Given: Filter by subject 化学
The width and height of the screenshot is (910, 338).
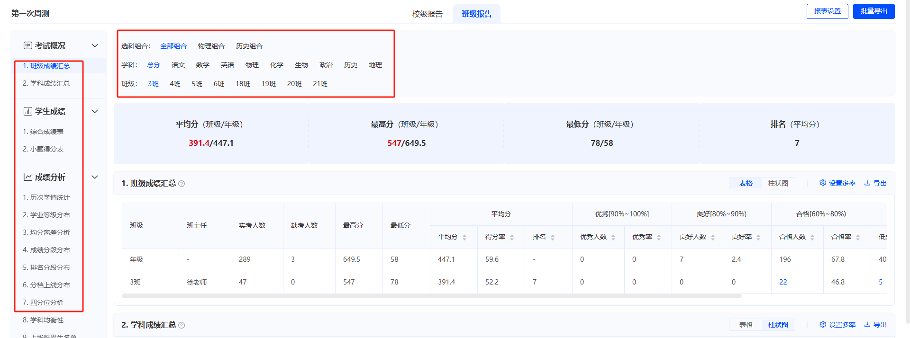Looking at the screenshot, I should coord(277,65).
